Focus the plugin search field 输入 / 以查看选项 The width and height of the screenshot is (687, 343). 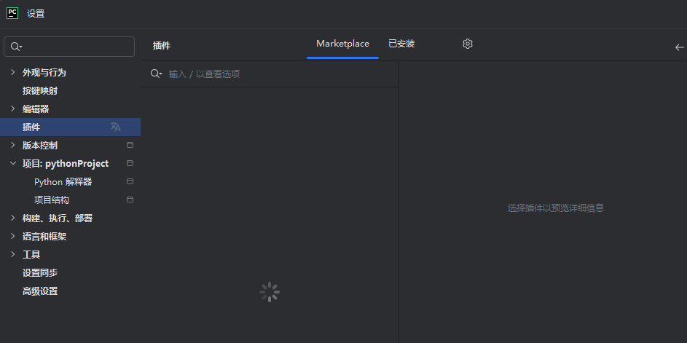[270, 74]
